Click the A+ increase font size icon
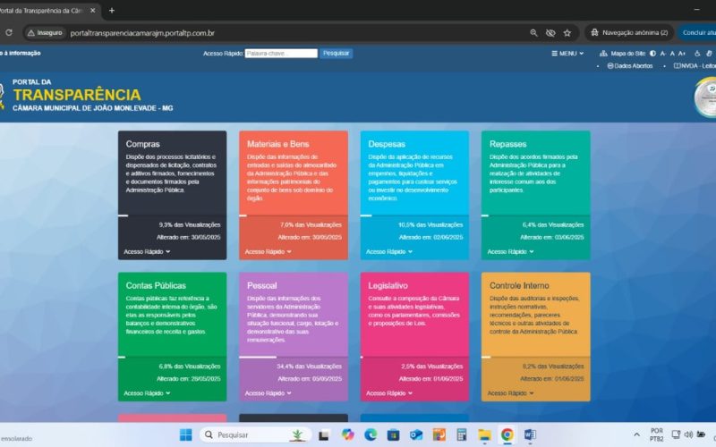The width and height of the screenshot is (716, 447). 682,54
